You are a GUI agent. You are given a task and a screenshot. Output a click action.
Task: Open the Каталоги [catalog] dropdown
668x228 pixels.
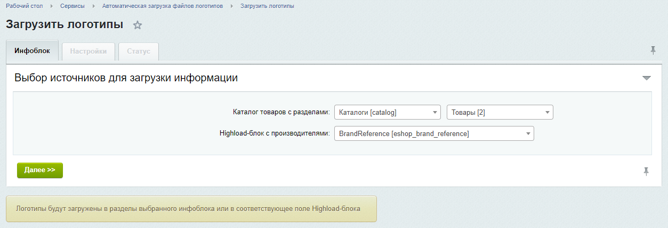pyautogui.click(x=387, y=112)
